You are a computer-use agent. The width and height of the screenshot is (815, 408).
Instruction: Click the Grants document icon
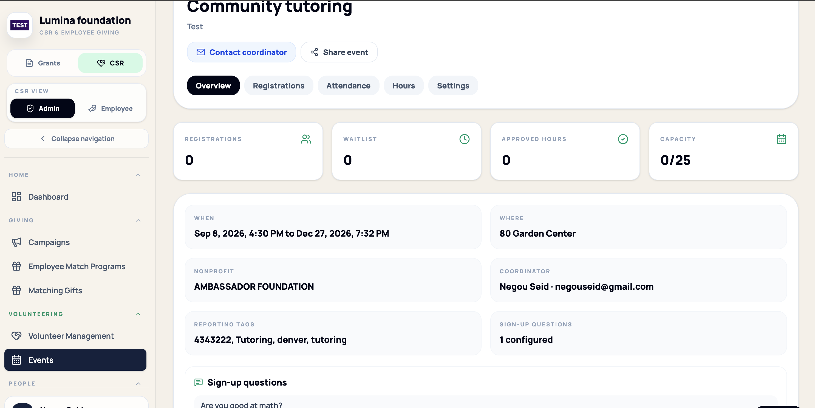[x=29, y=63]
